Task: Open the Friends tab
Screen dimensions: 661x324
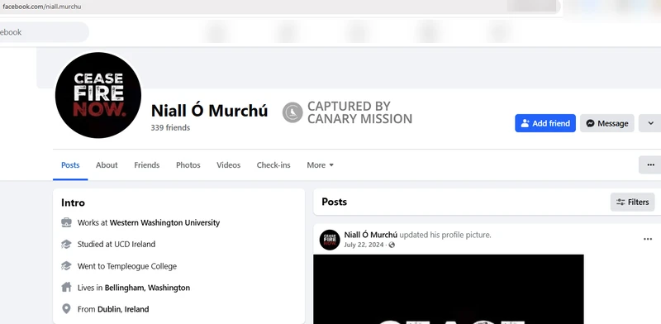Action: (x=147, y=165)
